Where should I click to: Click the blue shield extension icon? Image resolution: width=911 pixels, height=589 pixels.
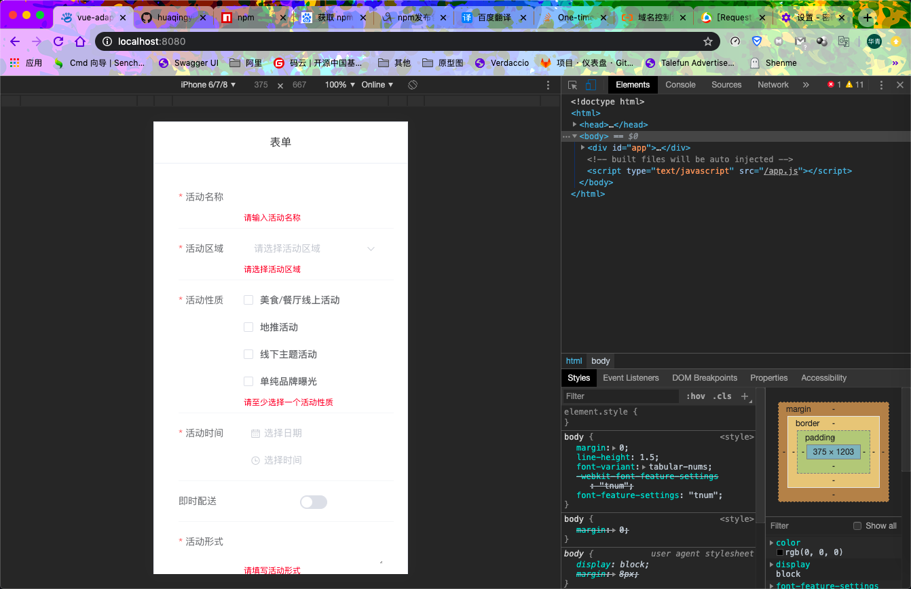[757, 41]
